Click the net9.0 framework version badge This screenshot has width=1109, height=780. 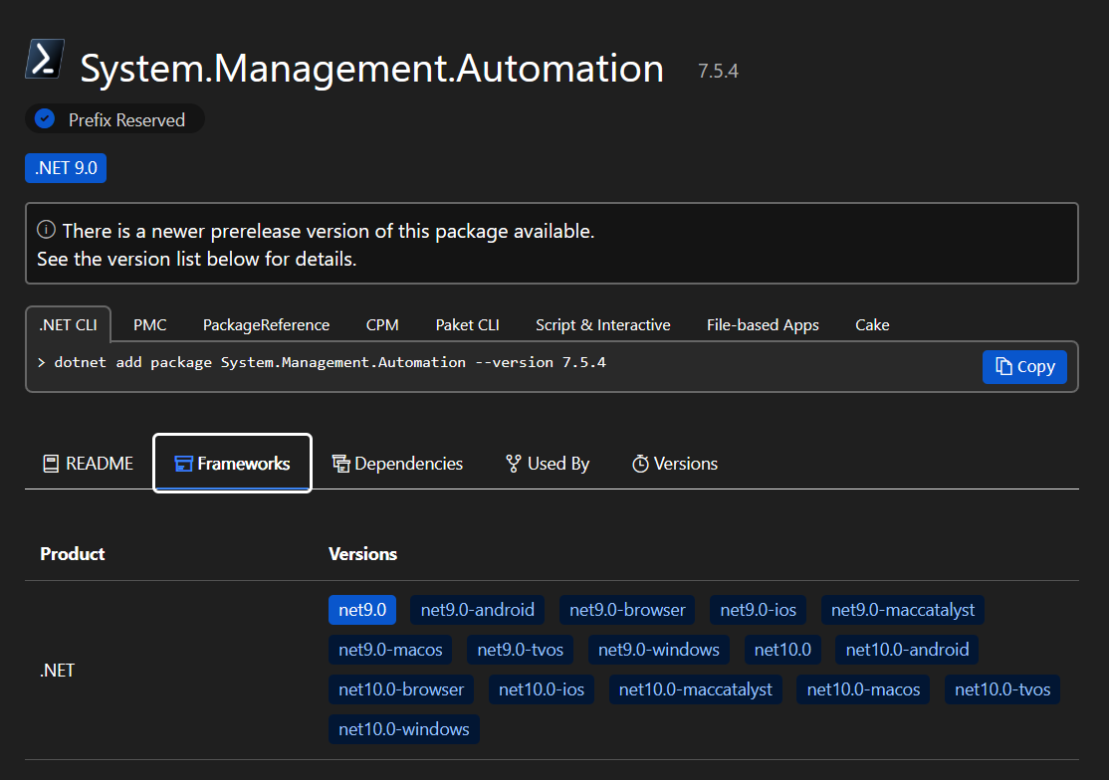tap(361, 610)
